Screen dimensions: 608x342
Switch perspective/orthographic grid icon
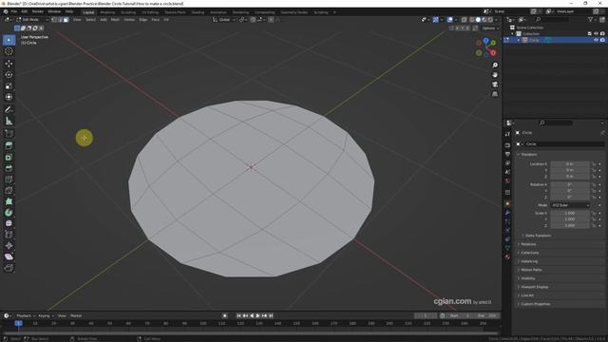(495, 94)
